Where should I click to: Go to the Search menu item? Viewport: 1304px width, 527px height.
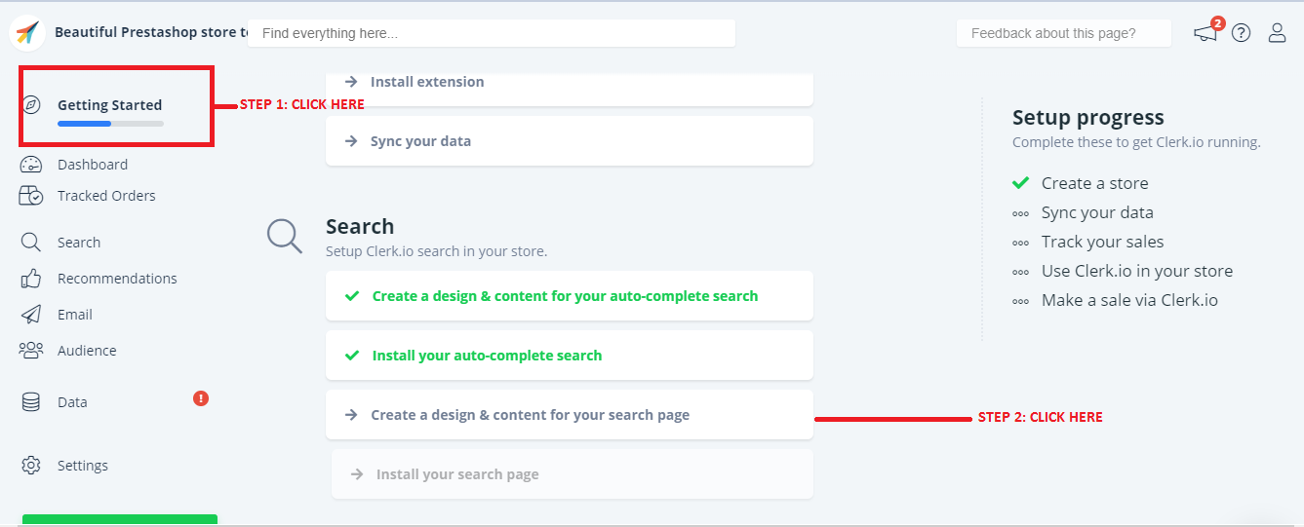[78, 243]
